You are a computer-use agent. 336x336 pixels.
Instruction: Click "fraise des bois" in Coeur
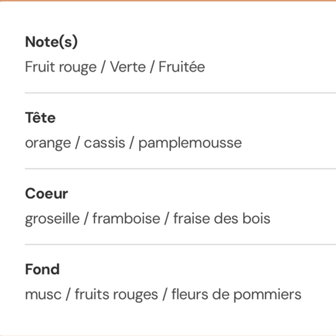222,218
